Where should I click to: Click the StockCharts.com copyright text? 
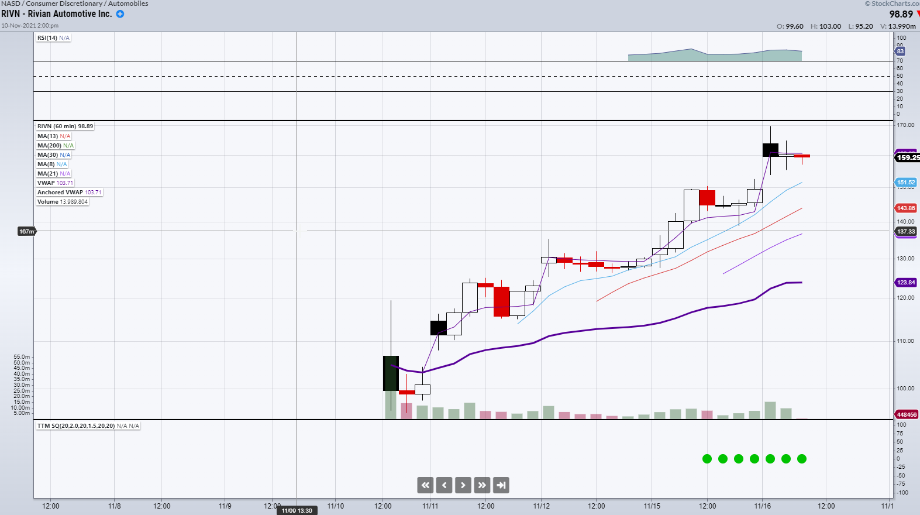click(x=893, y=4)
